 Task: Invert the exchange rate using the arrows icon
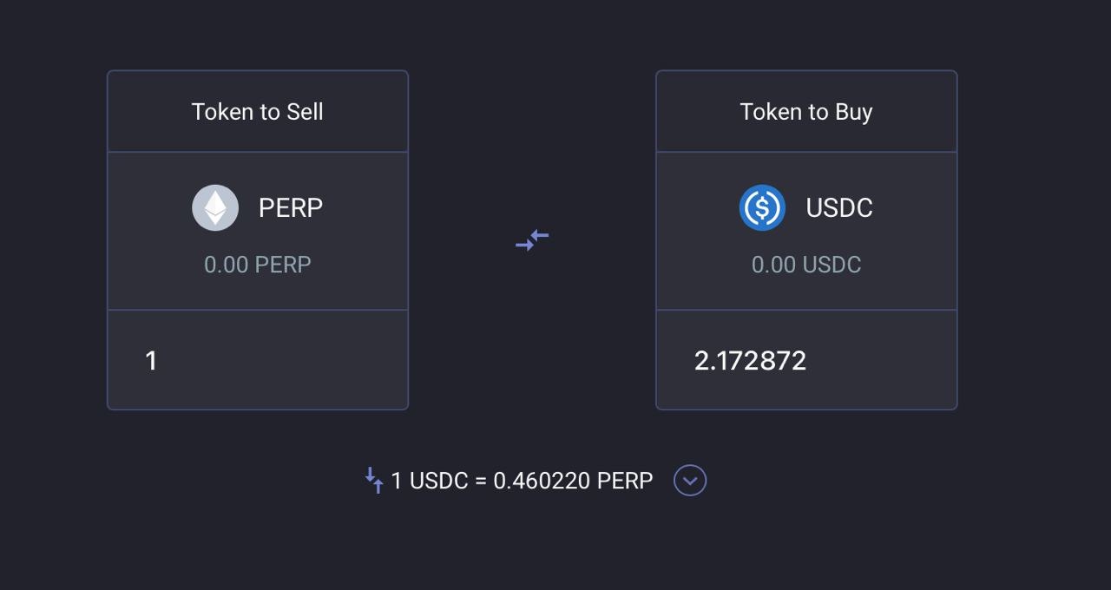(374, 480)
